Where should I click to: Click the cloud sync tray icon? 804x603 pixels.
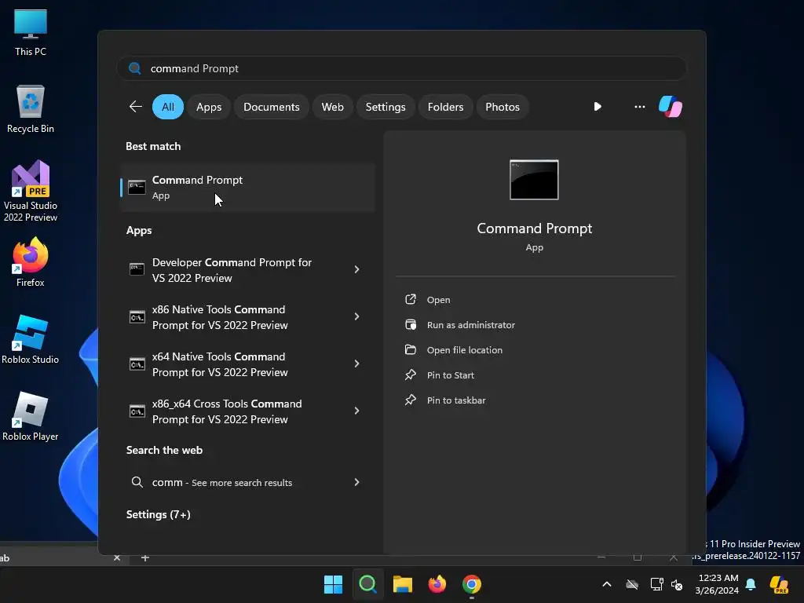click(x=632, y=584)
